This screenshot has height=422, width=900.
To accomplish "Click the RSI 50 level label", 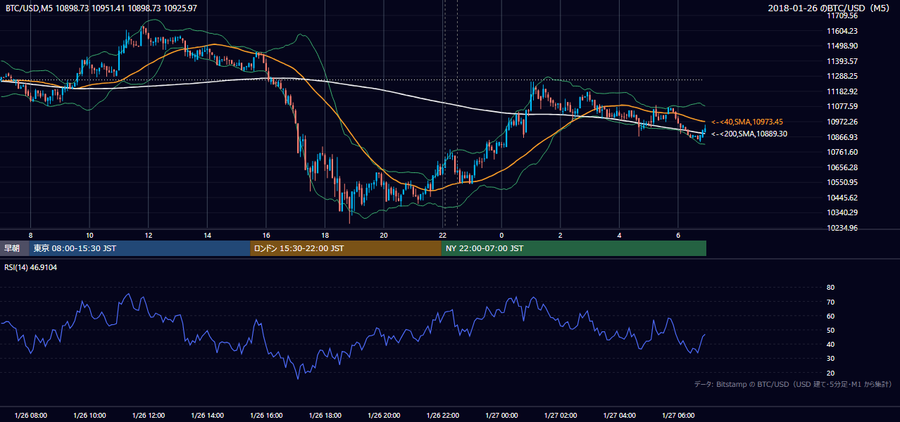I will (x=831, y=330).
